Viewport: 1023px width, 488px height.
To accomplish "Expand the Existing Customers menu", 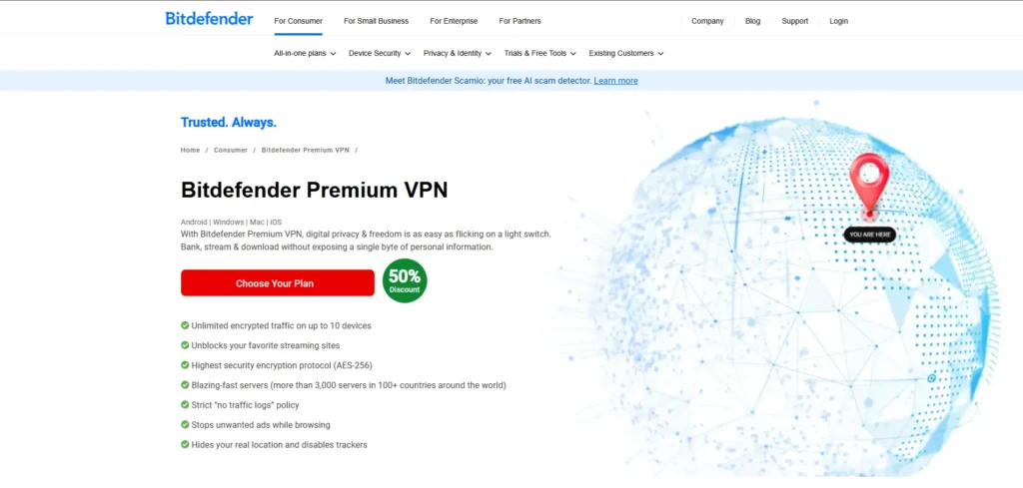I will pos(626,54).
